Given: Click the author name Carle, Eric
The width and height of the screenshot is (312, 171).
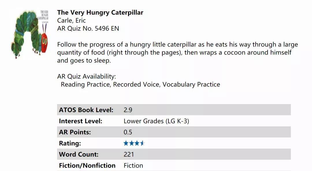Looking at the screenshot, I should pos(71,20).
